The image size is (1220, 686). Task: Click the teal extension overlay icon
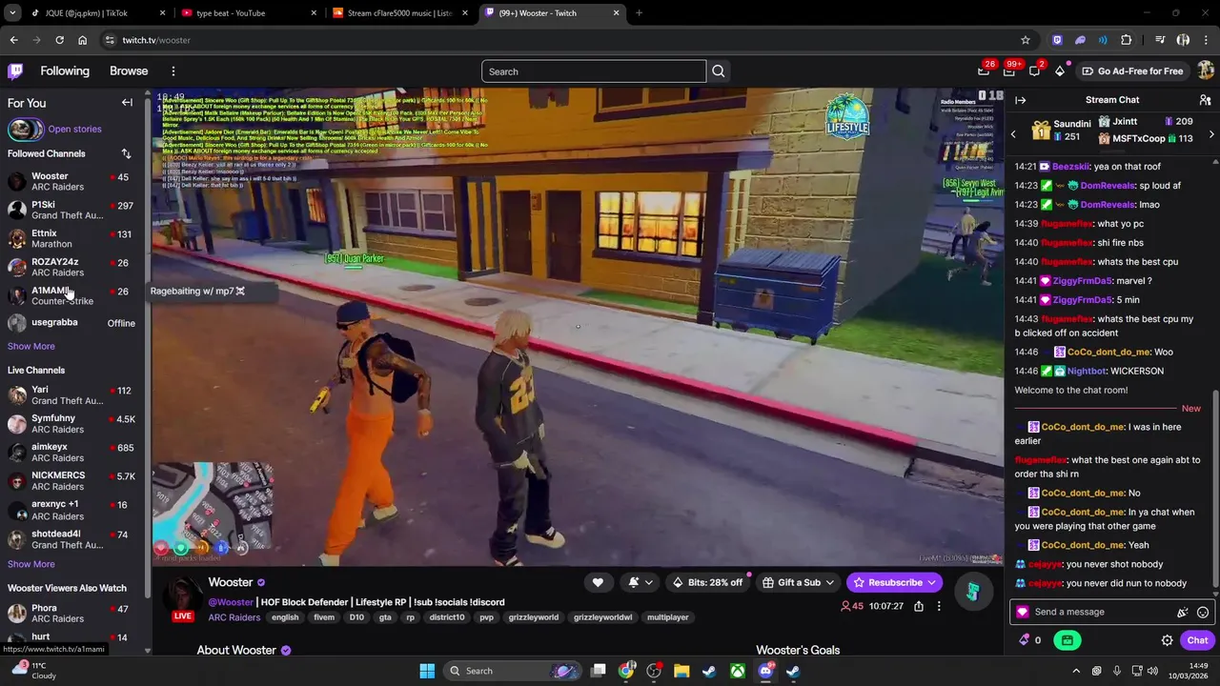tap(972, 592)
